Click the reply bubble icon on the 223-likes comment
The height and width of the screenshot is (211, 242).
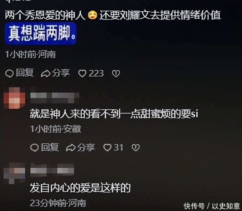click(x=9, y=73)
